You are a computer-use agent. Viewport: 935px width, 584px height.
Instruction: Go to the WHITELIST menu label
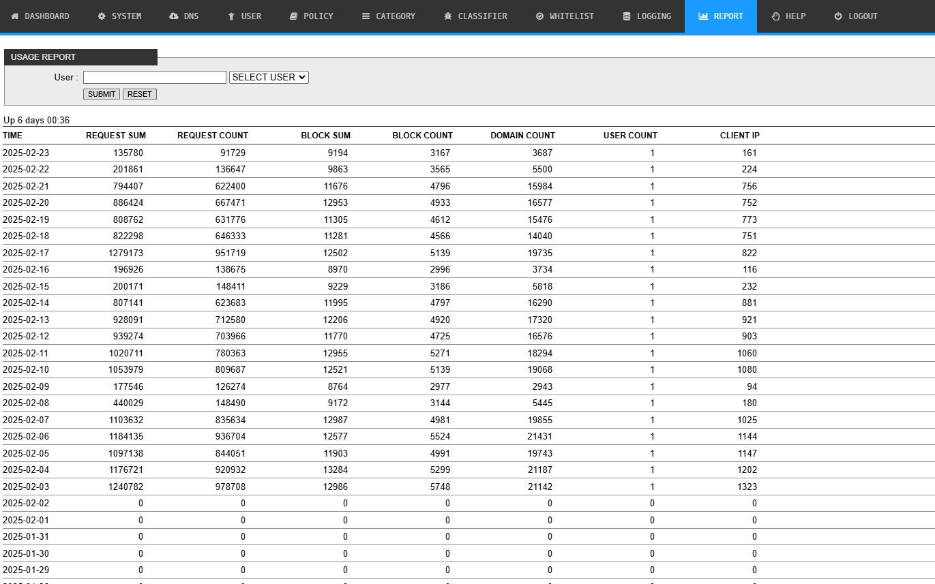(572, 16)
